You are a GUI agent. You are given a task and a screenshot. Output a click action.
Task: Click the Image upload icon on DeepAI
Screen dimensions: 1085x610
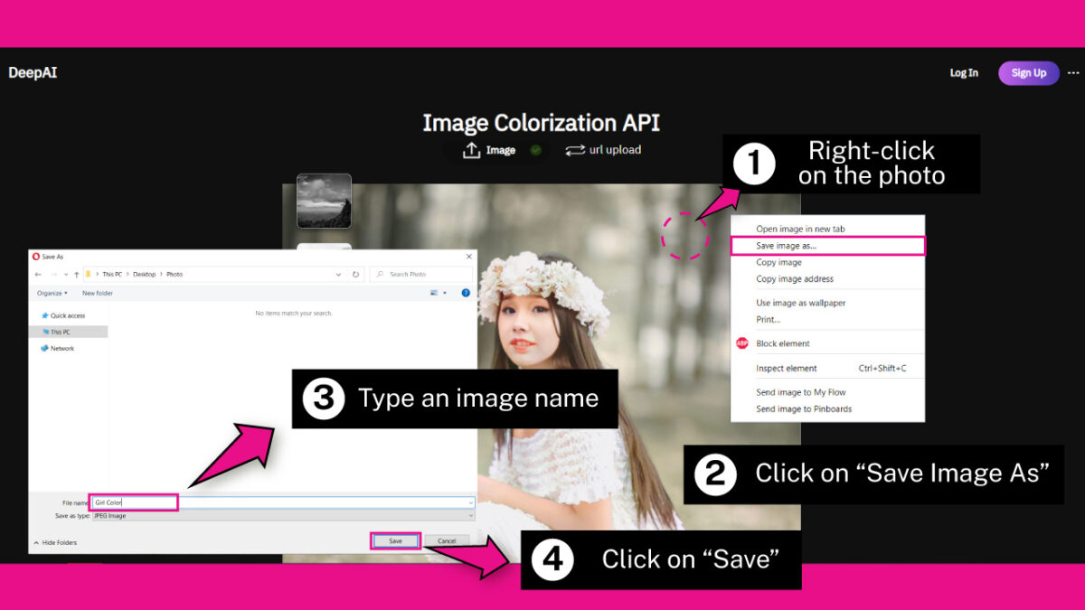pos(472,150)
